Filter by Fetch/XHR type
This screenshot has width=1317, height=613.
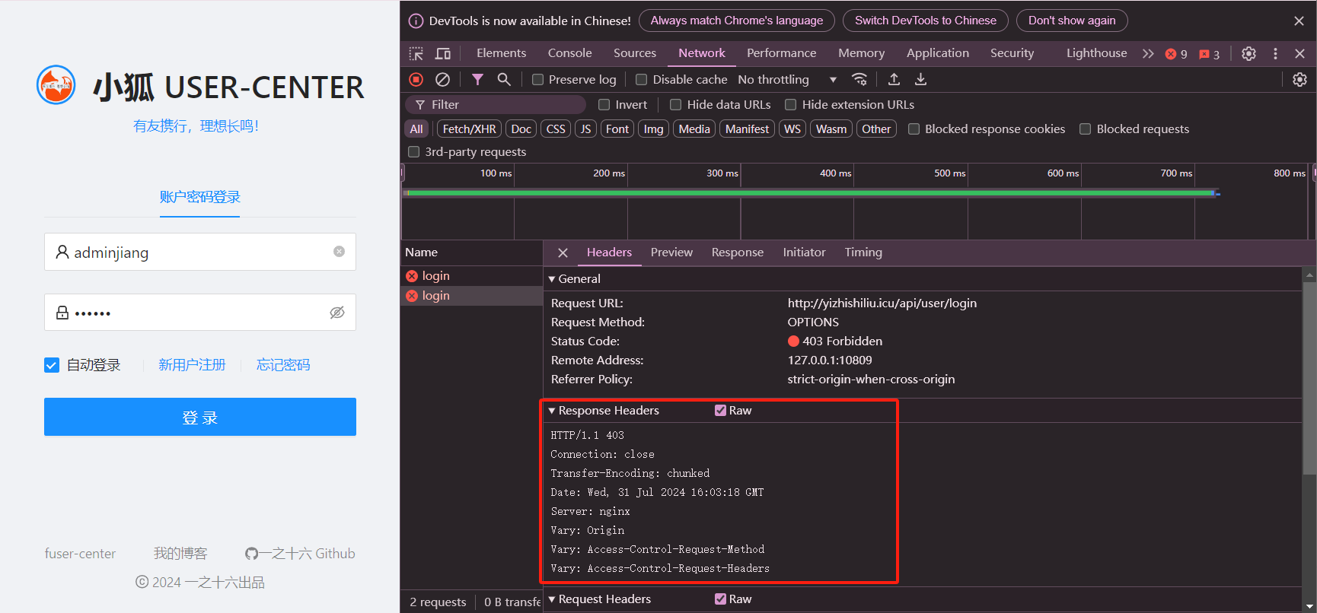[x=469, y=129]
